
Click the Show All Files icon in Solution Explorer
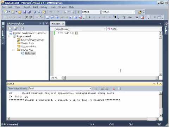click(16, 28)
